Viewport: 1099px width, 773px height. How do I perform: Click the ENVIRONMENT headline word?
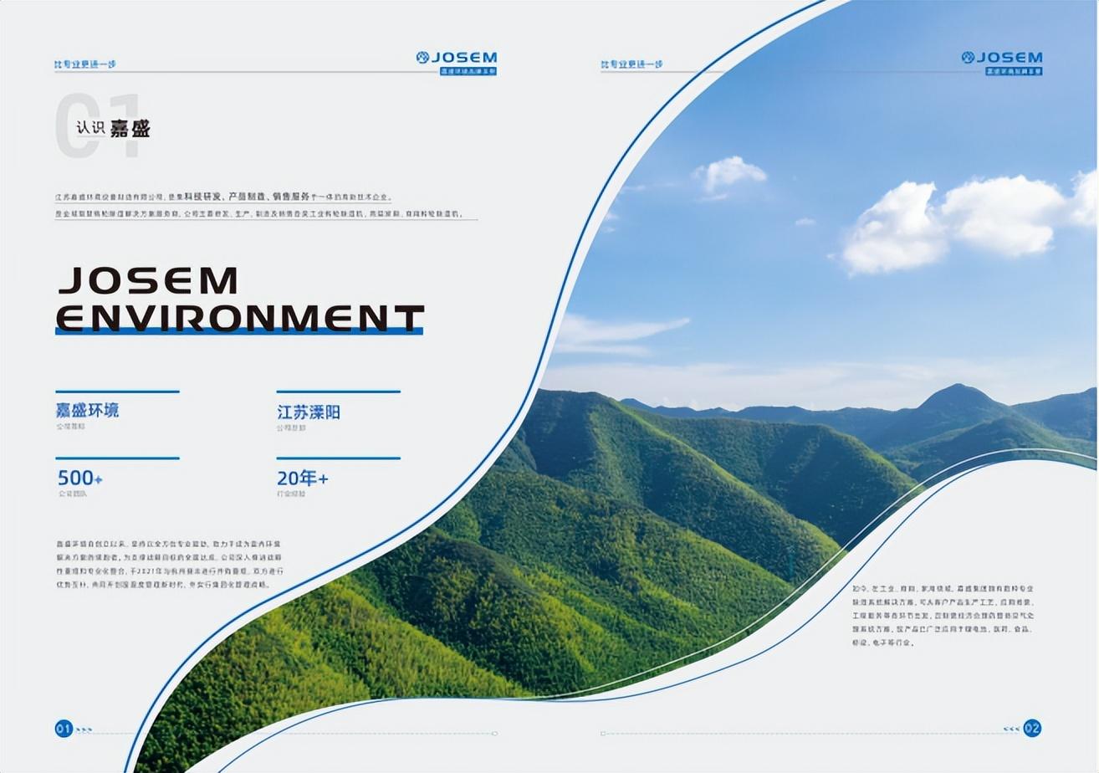coord(240,319)
